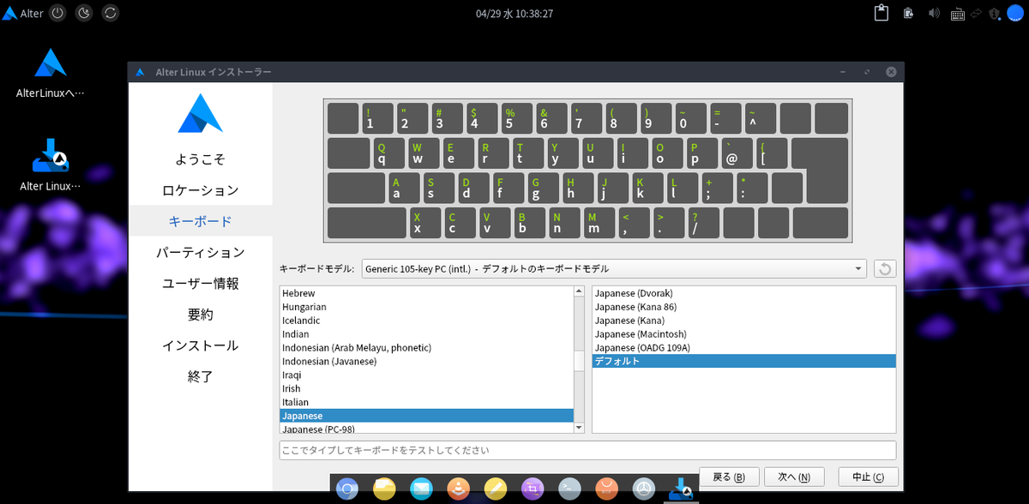Open the screenshot crop tool dock icon
The width and height of the screenshot is (1029, 504).
(x=533, y=489)
